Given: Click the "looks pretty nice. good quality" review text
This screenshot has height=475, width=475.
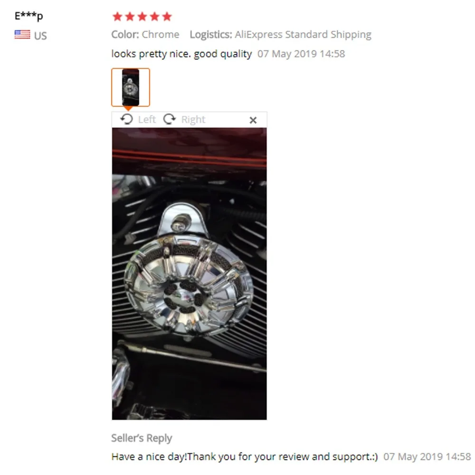Looking at the screenshot, I should tap(182, 54).
